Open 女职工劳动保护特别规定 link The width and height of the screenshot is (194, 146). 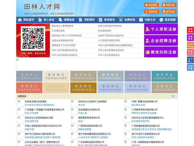[110, 26]
